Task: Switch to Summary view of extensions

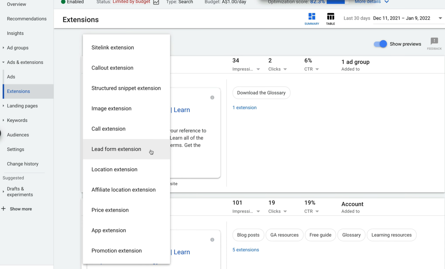Action: click(312, 18)
